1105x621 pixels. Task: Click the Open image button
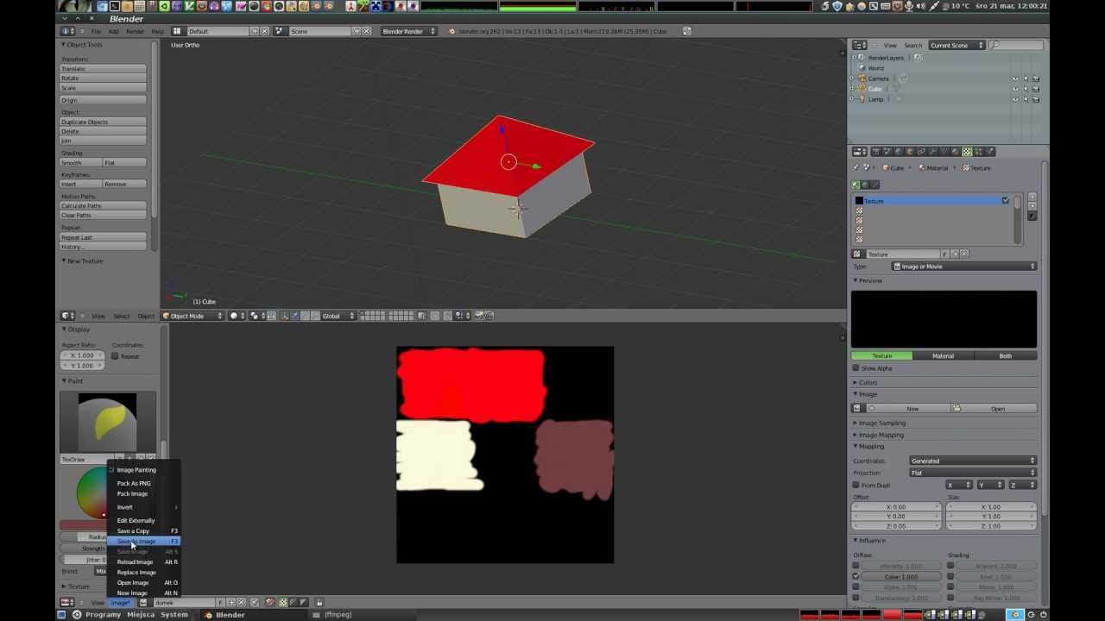pos(993,408)
